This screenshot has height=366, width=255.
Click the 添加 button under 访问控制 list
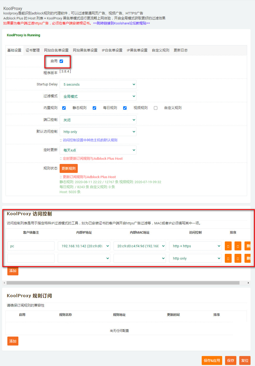tap(13, 271)
